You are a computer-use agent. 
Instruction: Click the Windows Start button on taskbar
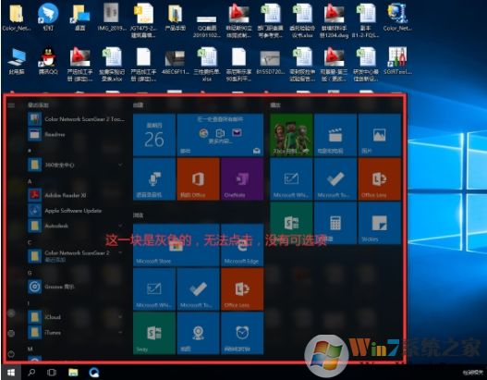tap(11, 373)
